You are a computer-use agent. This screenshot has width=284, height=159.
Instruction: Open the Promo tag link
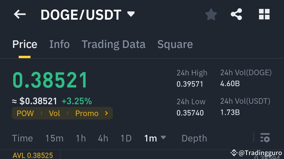point(87,113)
